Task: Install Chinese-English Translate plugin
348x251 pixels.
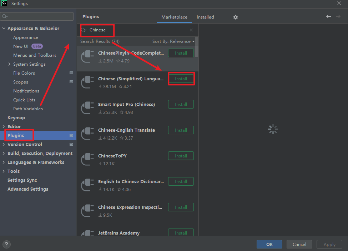Action: point(181,130)
